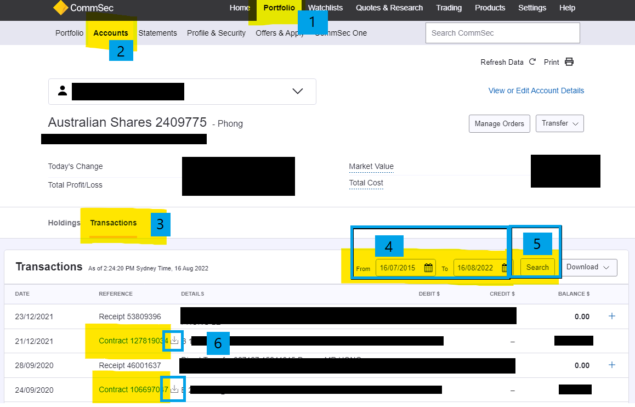The image size is (635, 407).
Task: Click the date cell 23/12/2021
Action: tap(34, 316)
